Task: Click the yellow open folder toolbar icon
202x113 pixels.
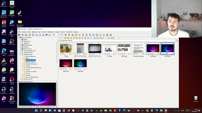Action: click(22, 35)
